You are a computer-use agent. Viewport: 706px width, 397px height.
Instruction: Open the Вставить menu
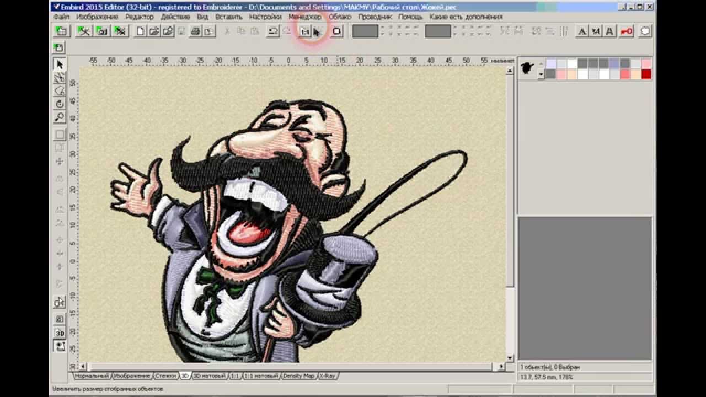pyautogui.click(x=229, y=17)
